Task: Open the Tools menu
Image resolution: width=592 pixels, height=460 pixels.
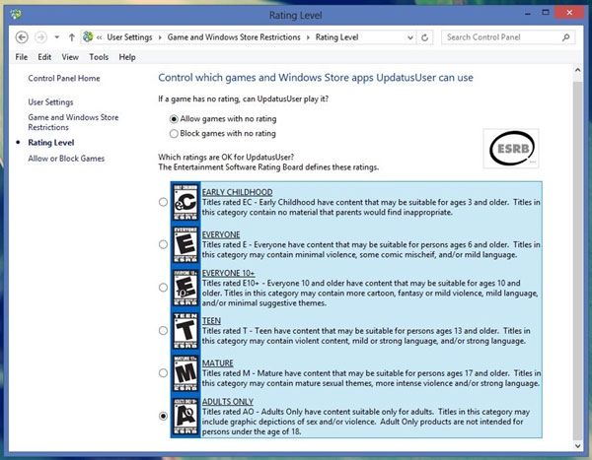Action: click(x=97, y=57)
